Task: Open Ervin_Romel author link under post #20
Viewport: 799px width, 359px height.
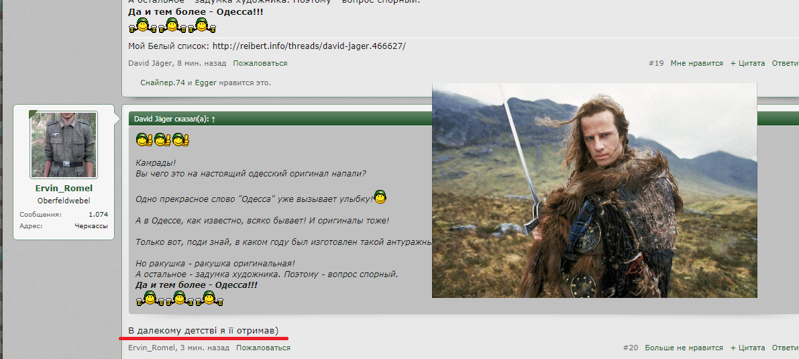Action: 151,348
